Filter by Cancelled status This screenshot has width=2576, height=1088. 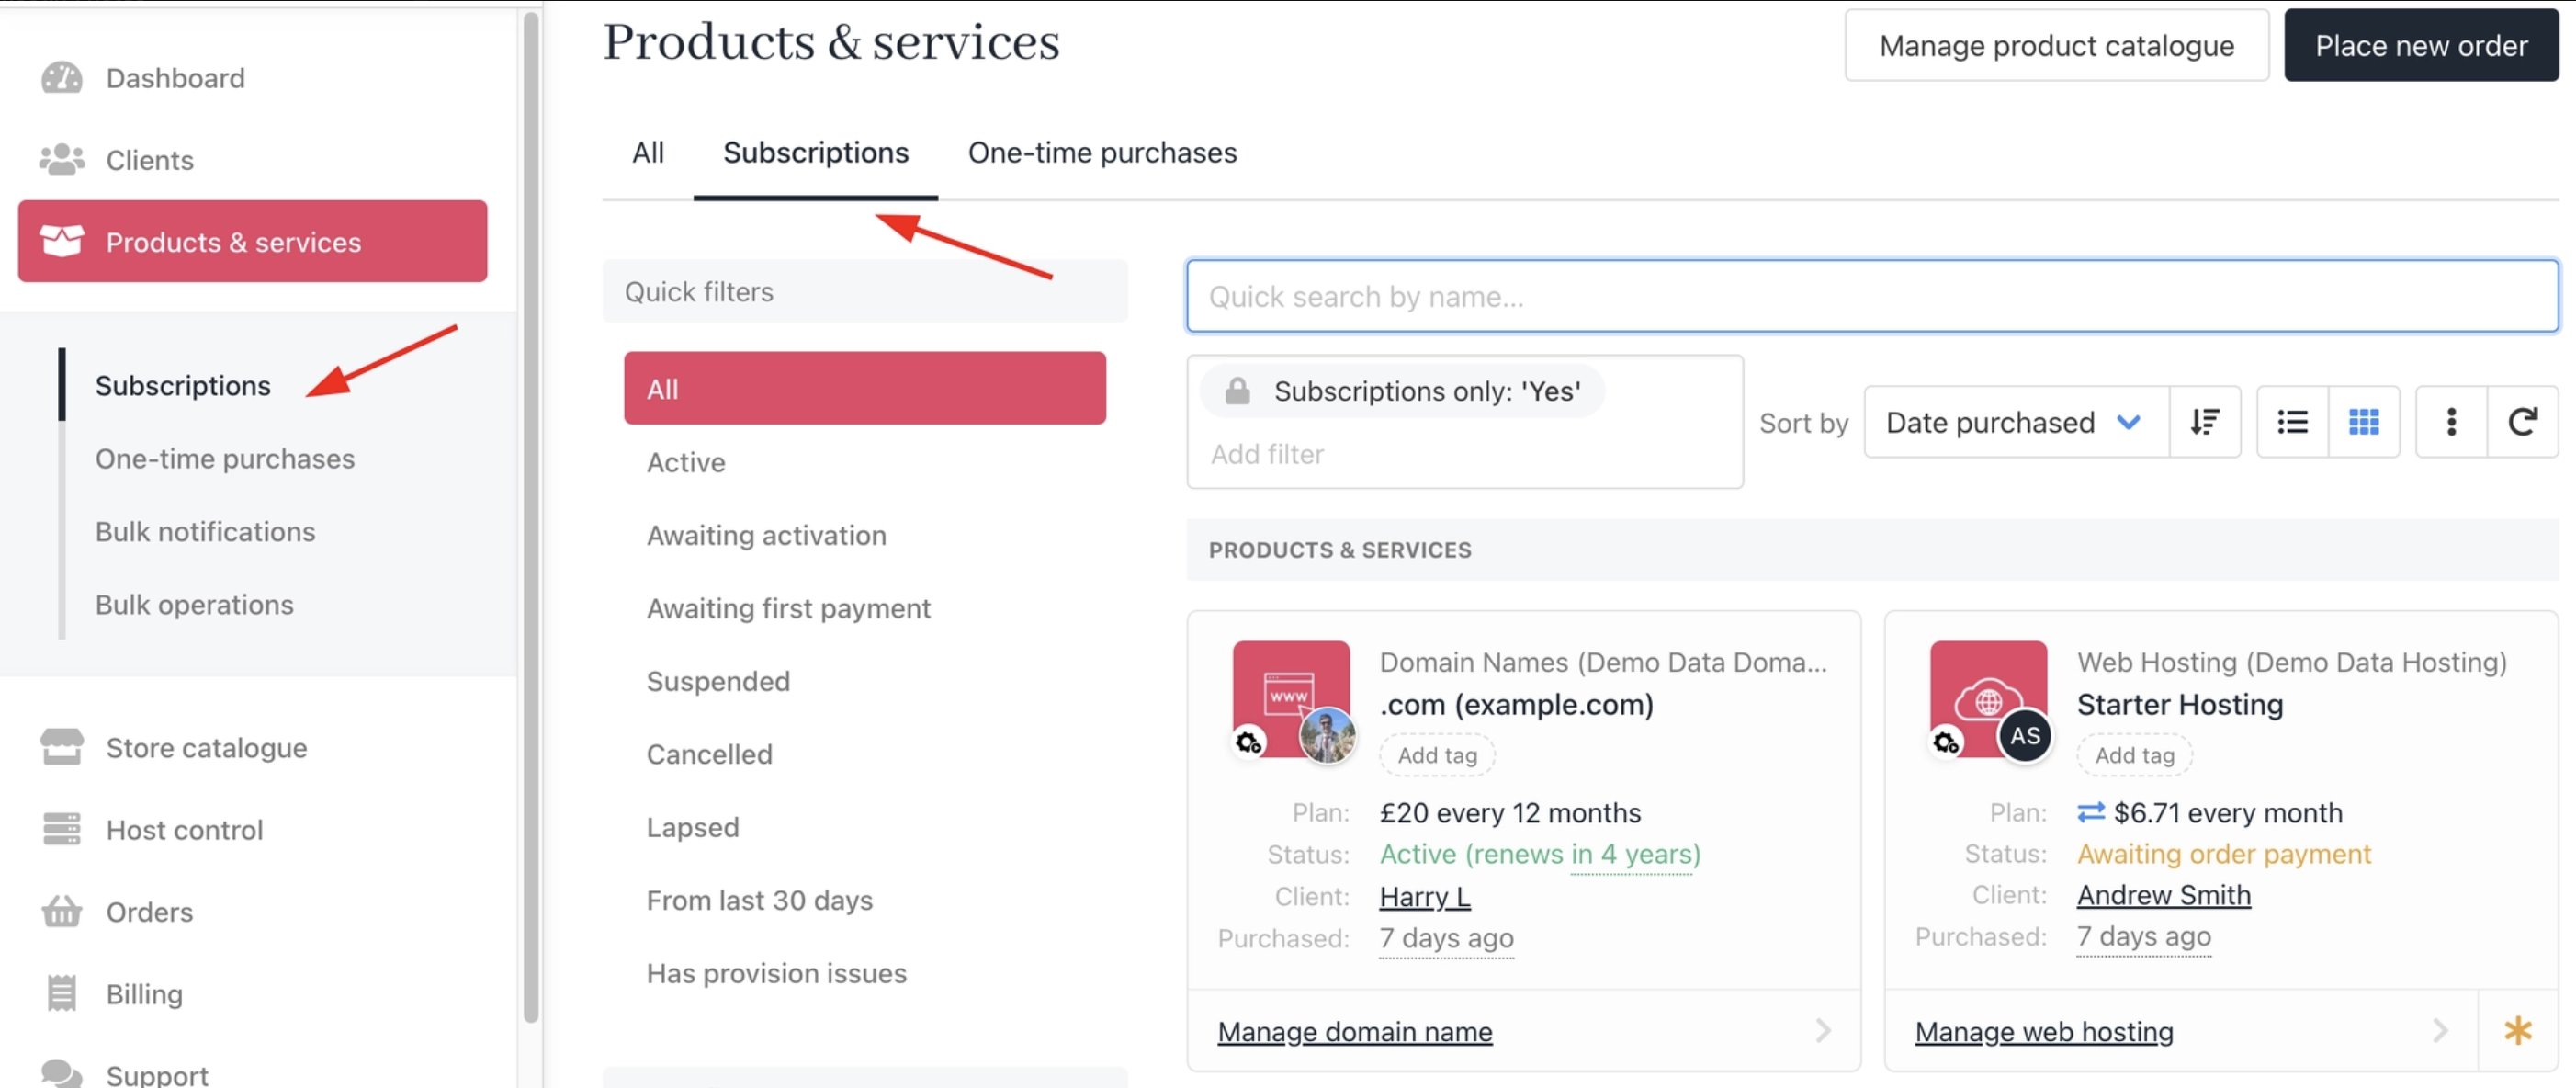pos(709,754)
